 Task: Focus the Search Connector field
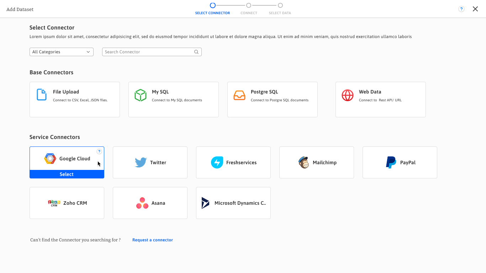click(152, 52)
